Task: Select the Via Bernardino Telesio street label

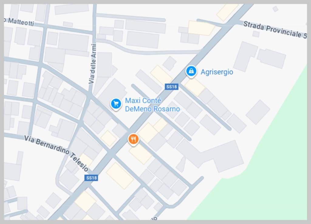Action: [x=56, y=153]
